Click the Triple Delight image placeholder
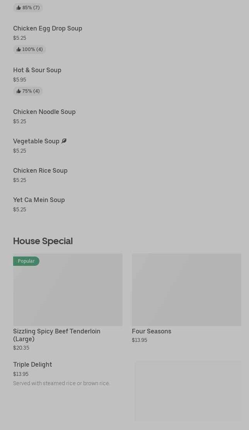Screen dimensions: 249x430 click(x=188, y=391)
